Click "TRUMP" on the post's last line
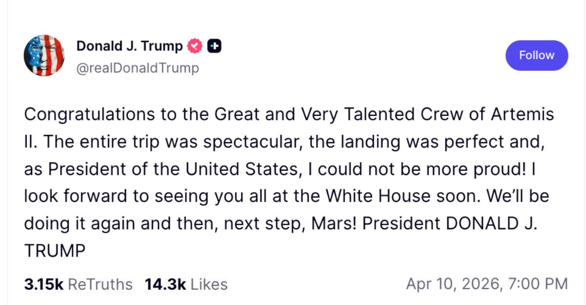Screen dimensions: 586x305 pyautogui.click(x=55, y=251)
